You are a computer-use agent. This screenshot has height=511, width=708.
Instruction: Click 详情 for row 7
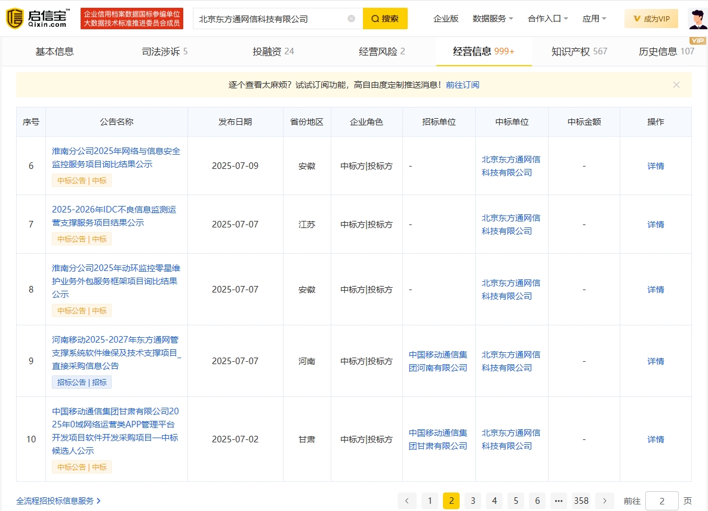pyautogui.click(x=655, y=224)
